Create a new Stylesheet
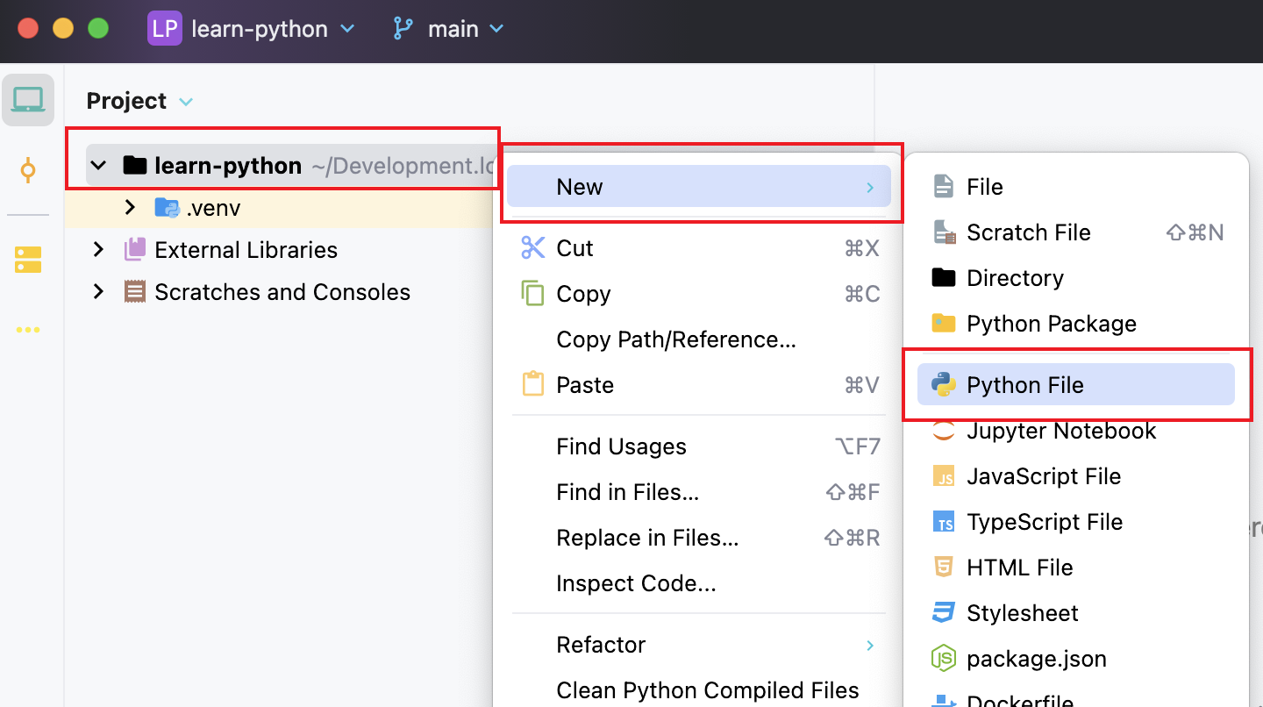 (1076, 613)
